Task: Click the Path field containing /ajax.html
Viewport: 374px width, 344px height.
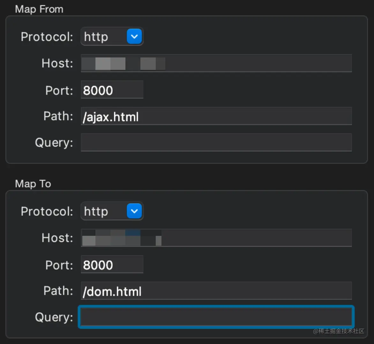Action: [216, 116]
